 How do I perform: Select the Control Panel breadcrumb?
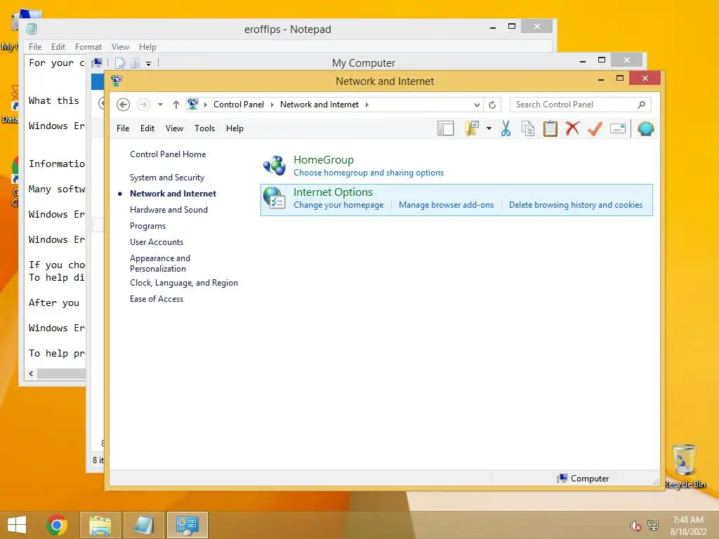pos(239,105)
